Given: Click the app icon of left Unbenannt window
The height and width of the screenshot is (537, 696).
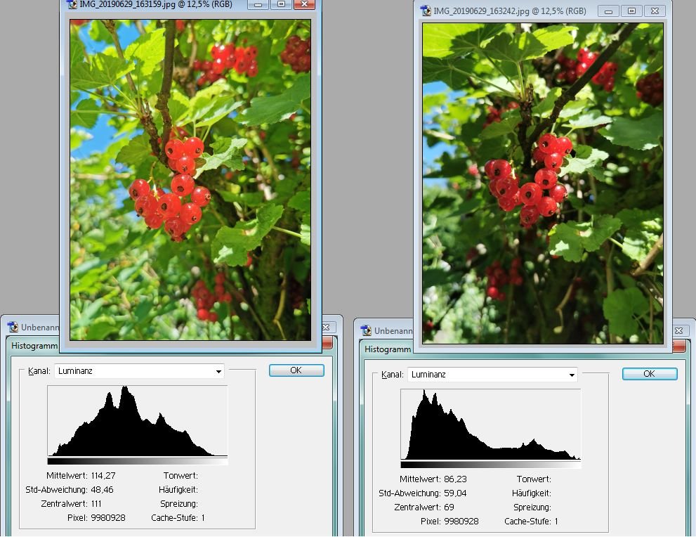Looking at the screenshot, I should click(x=13, y=328).
